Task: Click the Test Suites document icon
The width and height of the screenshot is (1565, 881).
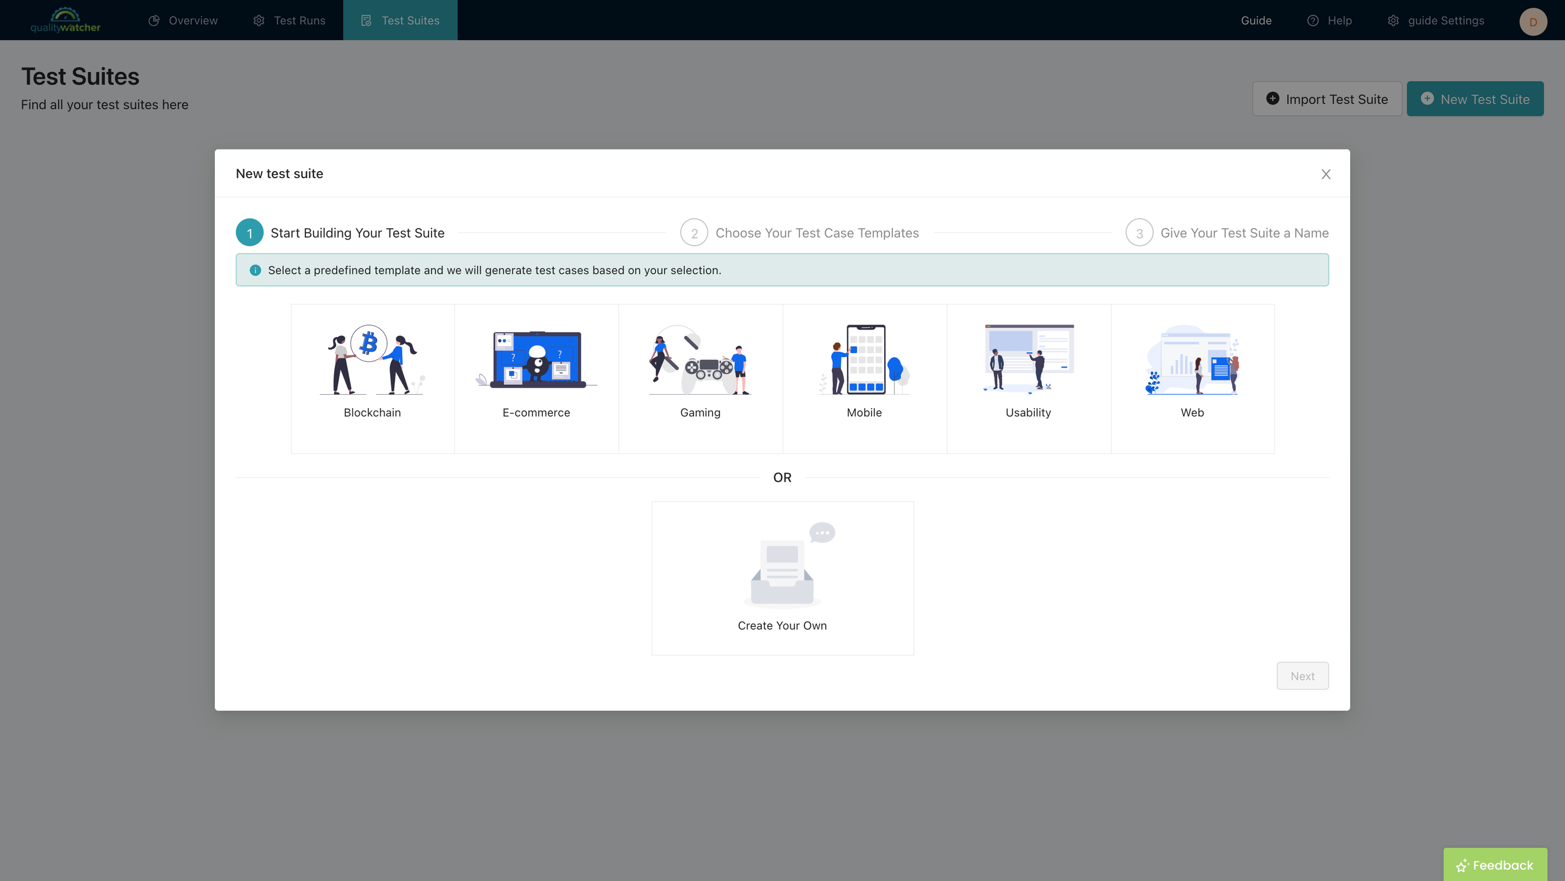Action: tap(366, 20)
